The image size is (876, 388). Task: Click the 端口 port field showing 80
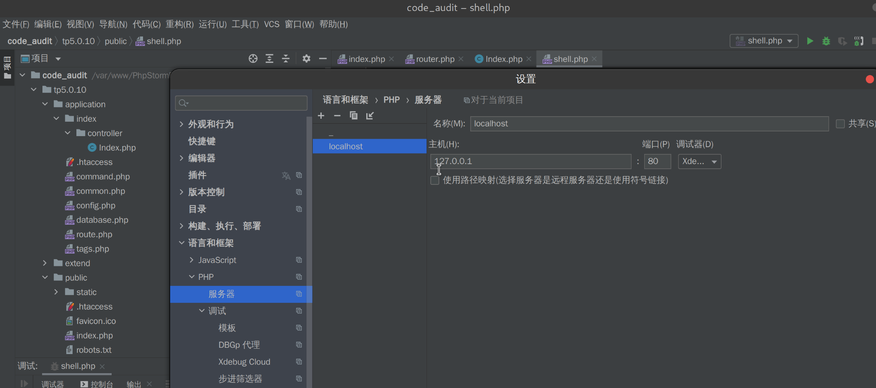click(657, 162)
